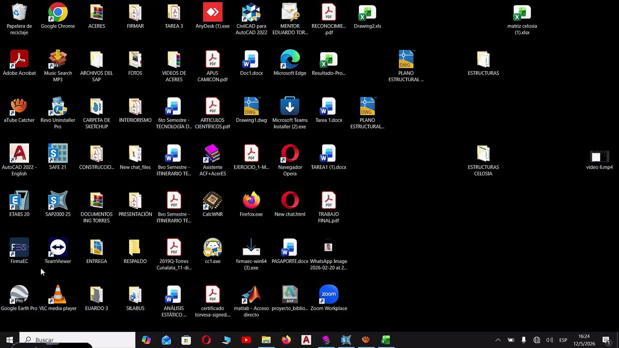619x348 pixels.
Task: Open the notification center icon
Action: (606, 340)
